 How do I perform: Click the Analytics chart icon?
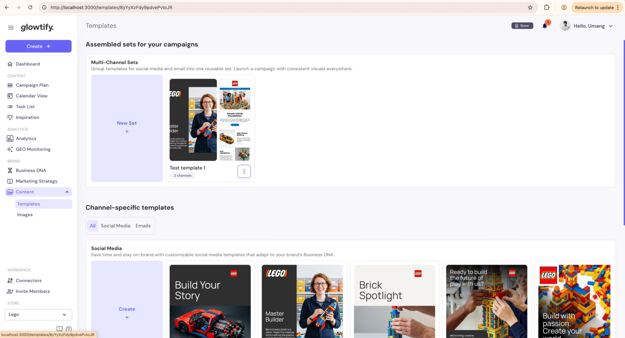click(x=10, y=139)
